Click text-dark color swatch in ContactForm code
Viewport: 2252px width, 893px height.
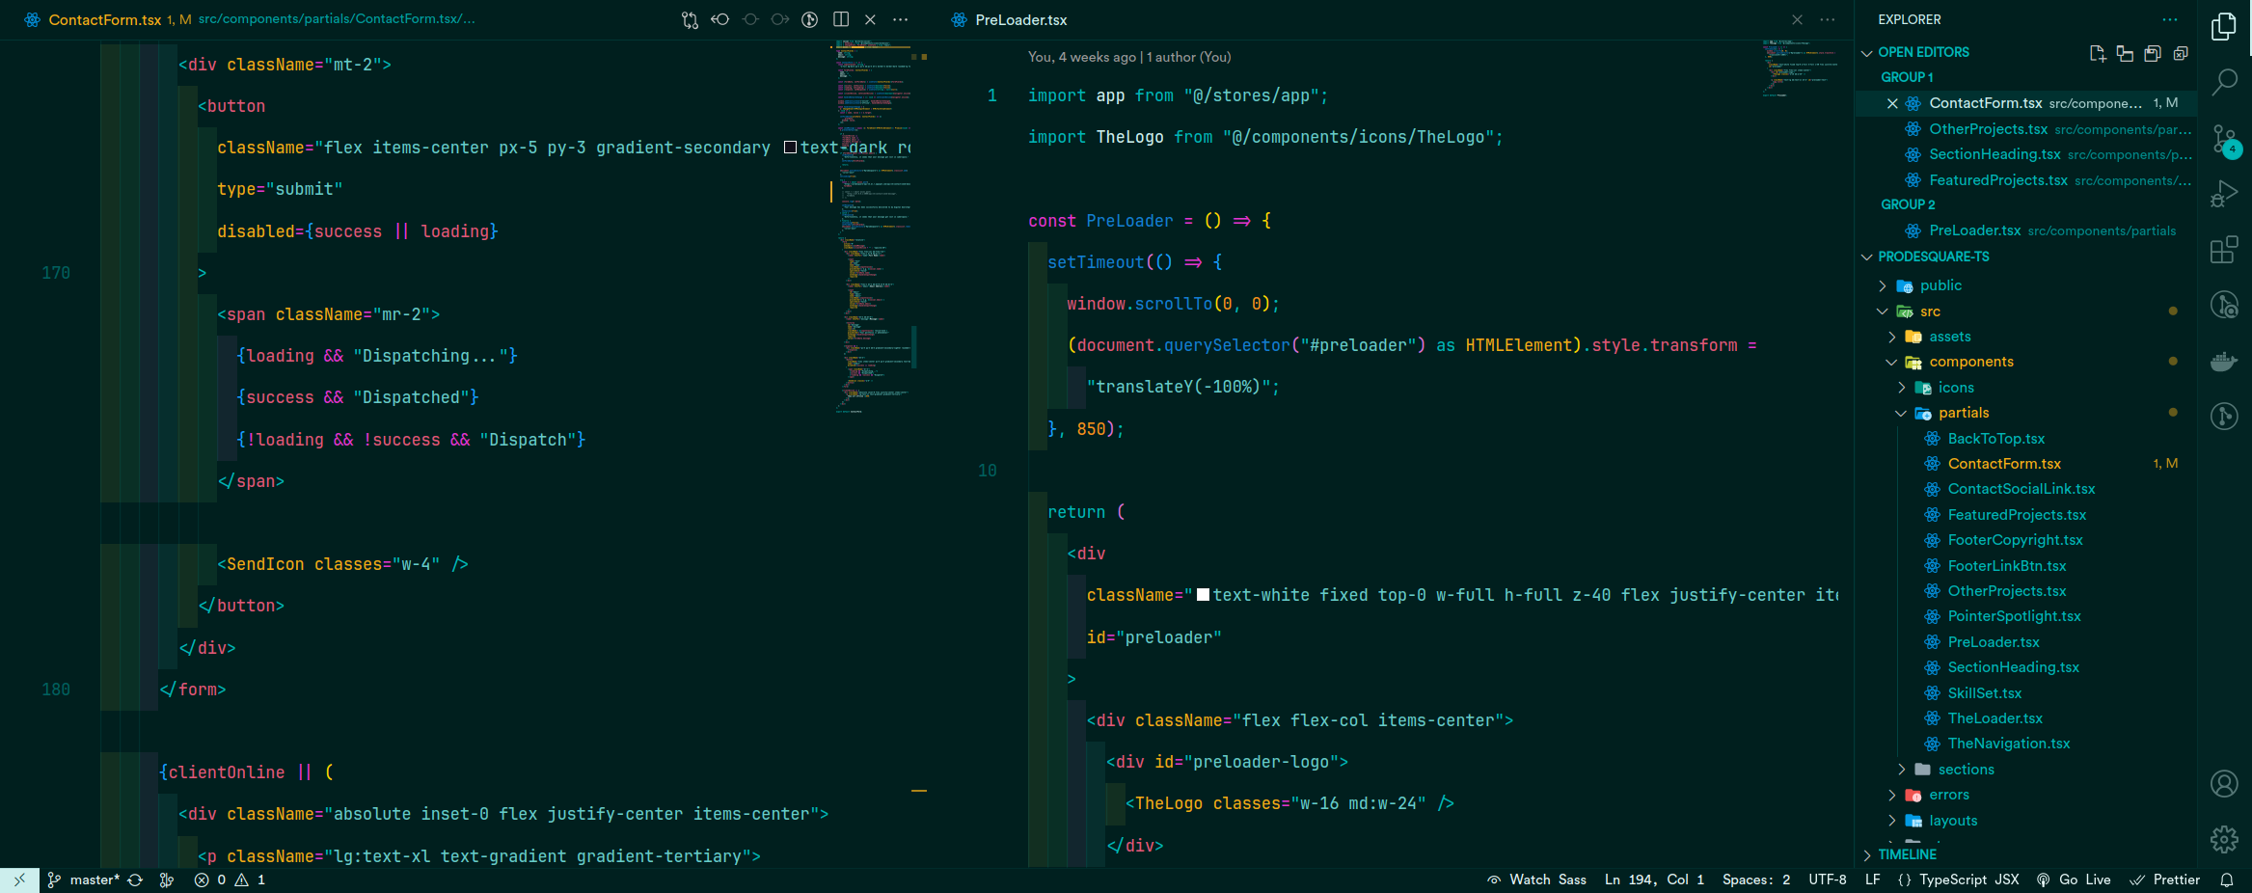(790, 148)
